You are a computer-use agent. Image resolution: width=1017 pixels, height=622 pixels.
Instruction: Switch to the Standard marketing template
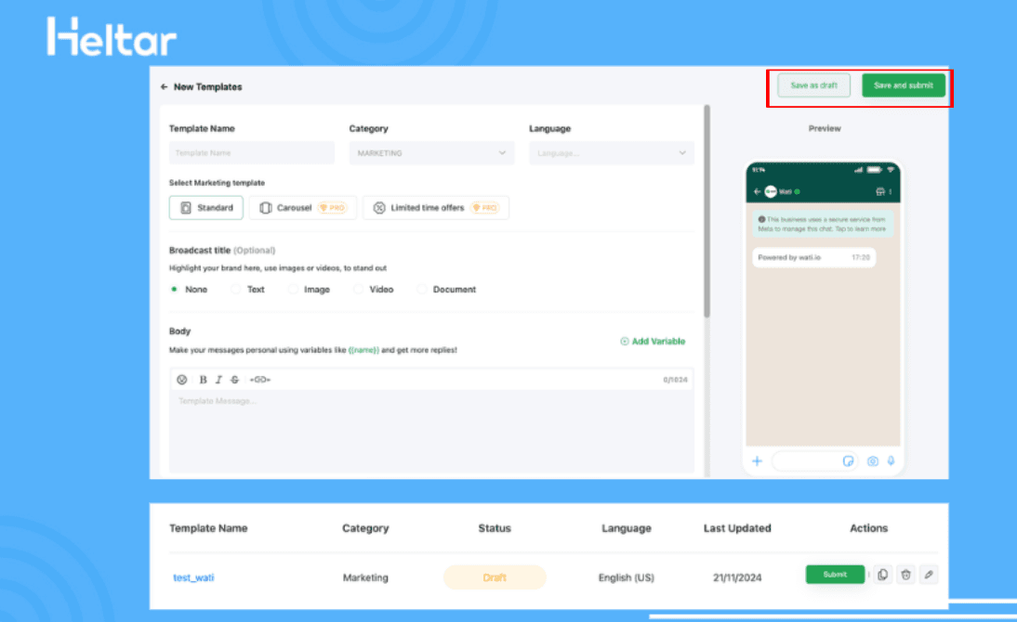pyautogui.click(x=205, y=207)
